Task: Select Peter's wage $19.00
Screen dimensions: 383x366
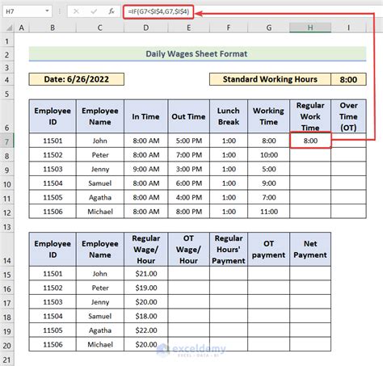Action: 145,288
